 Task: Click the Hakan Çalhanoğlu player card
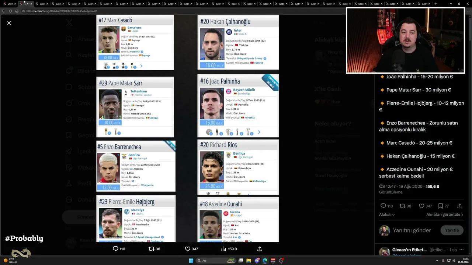[238, 42]
